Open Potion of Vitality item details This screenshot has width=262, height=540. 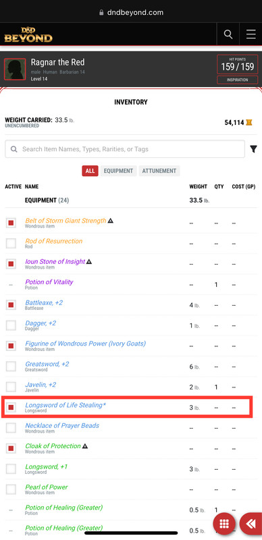point(49,282)
